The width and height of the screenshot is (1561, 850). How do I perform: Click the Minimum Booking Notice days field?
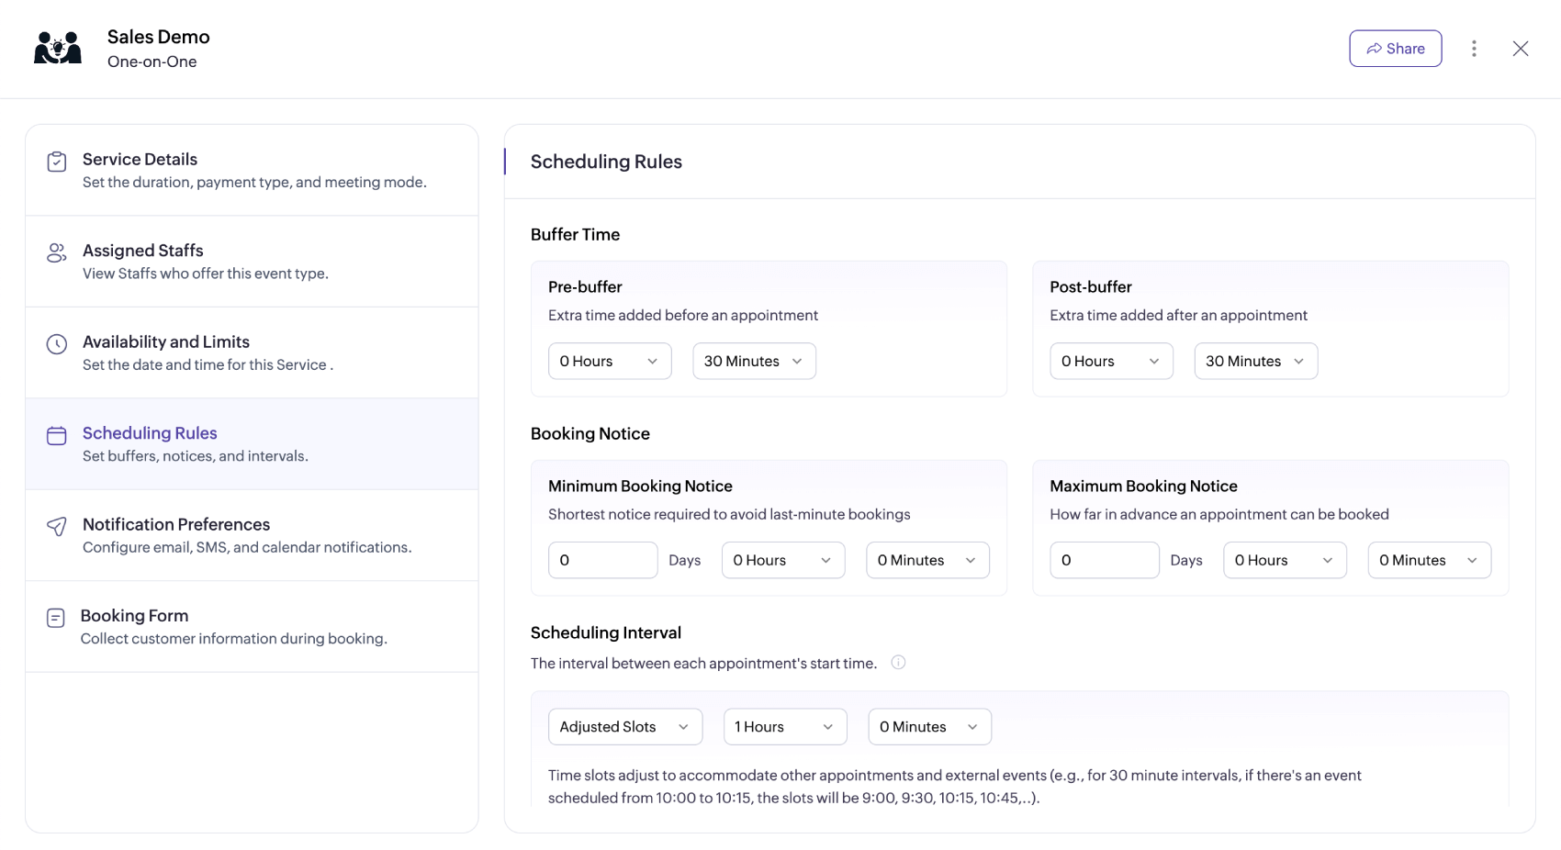click(x=602, y=560)
